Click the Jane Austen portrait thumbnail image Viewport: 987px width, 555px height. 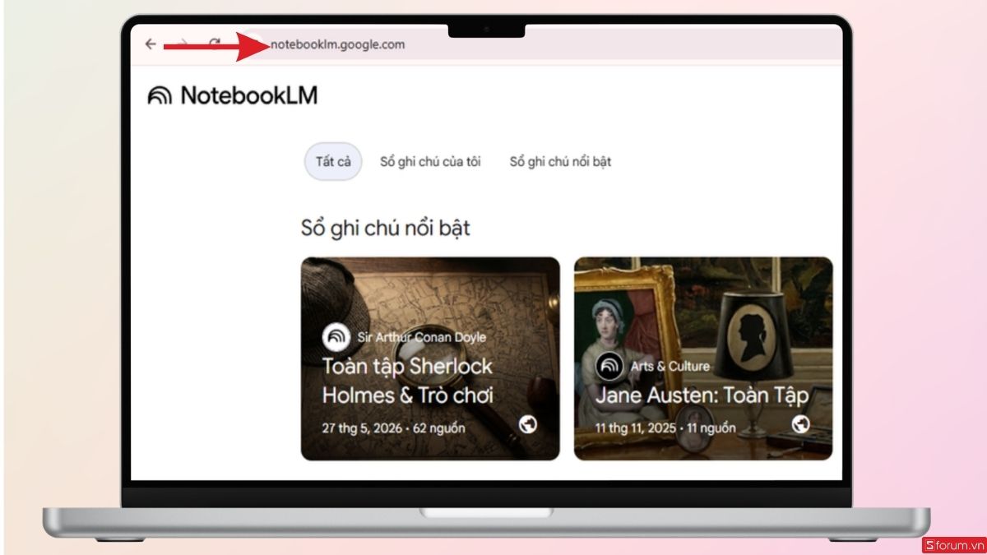tap(703, 358)
